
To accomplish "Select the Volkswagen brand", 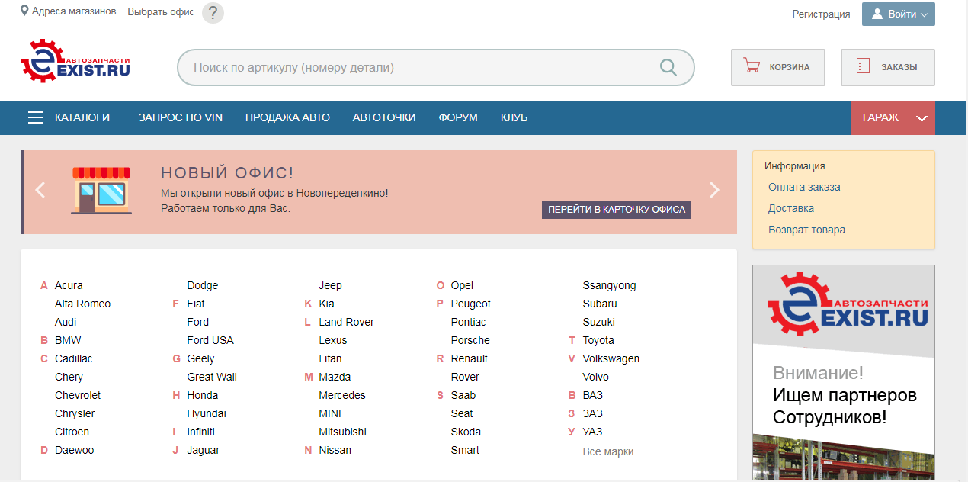I will tap(611, 358).
